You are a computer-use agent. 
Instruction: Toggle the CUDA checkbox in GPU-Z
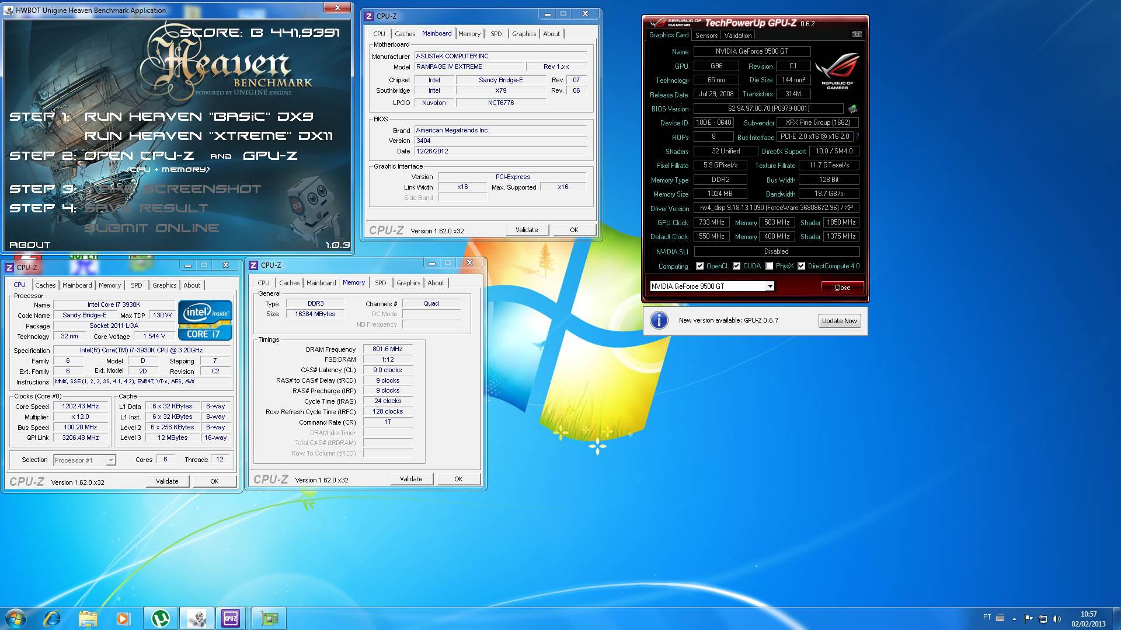point(737,266)
